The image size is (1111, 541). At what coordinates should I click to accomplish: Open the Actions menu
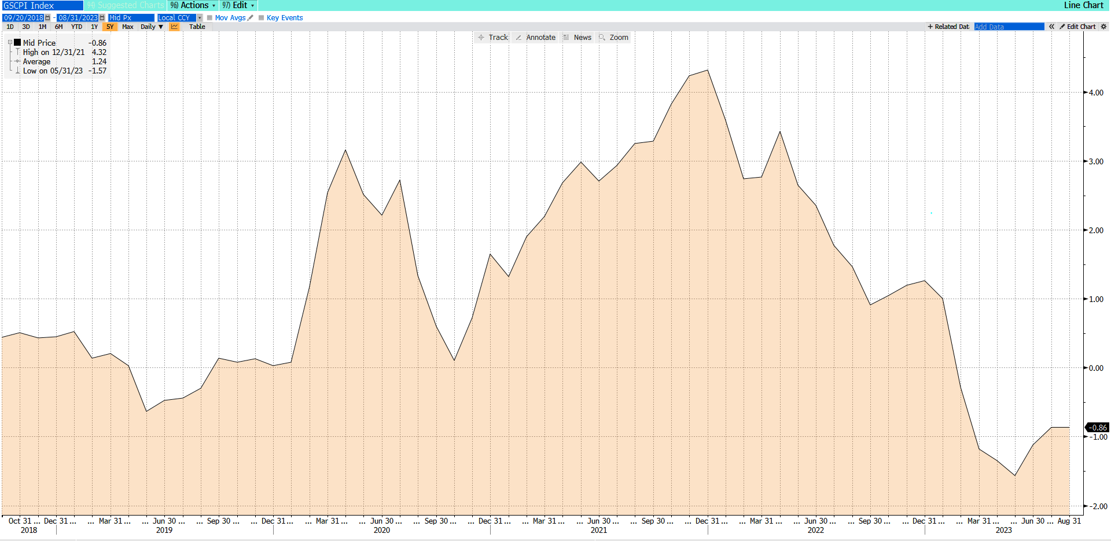[193, 5]
